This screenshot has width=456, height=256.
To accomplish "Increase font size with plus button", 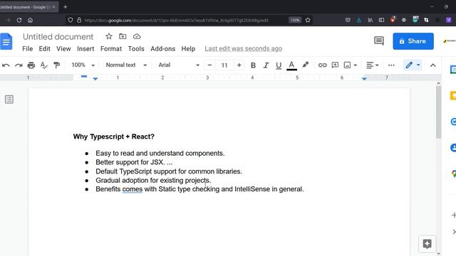I will pos(239,65).
